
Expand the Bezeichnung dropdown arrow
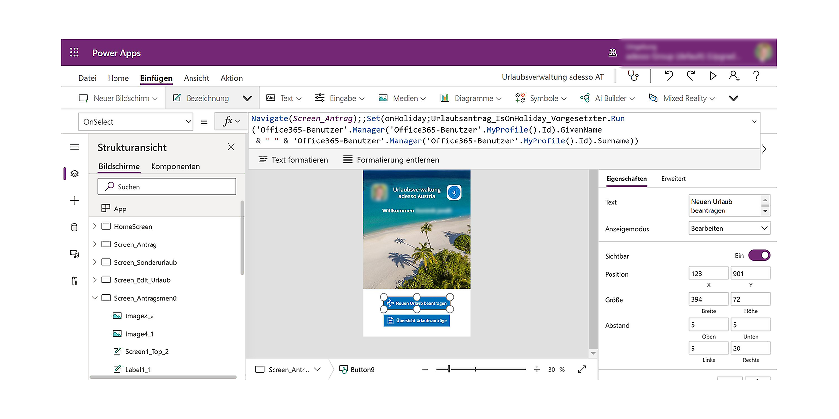[x=247, y=98]
